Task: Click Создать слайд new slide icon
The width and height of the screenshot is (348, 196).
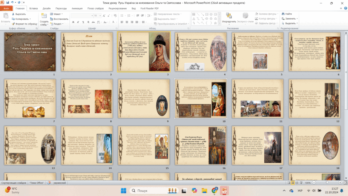Action: pos(44,16)
